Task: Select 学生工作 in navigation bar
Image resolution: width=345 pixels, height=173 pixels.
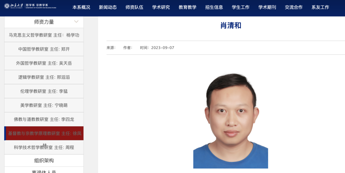Action: coord(241,7)
